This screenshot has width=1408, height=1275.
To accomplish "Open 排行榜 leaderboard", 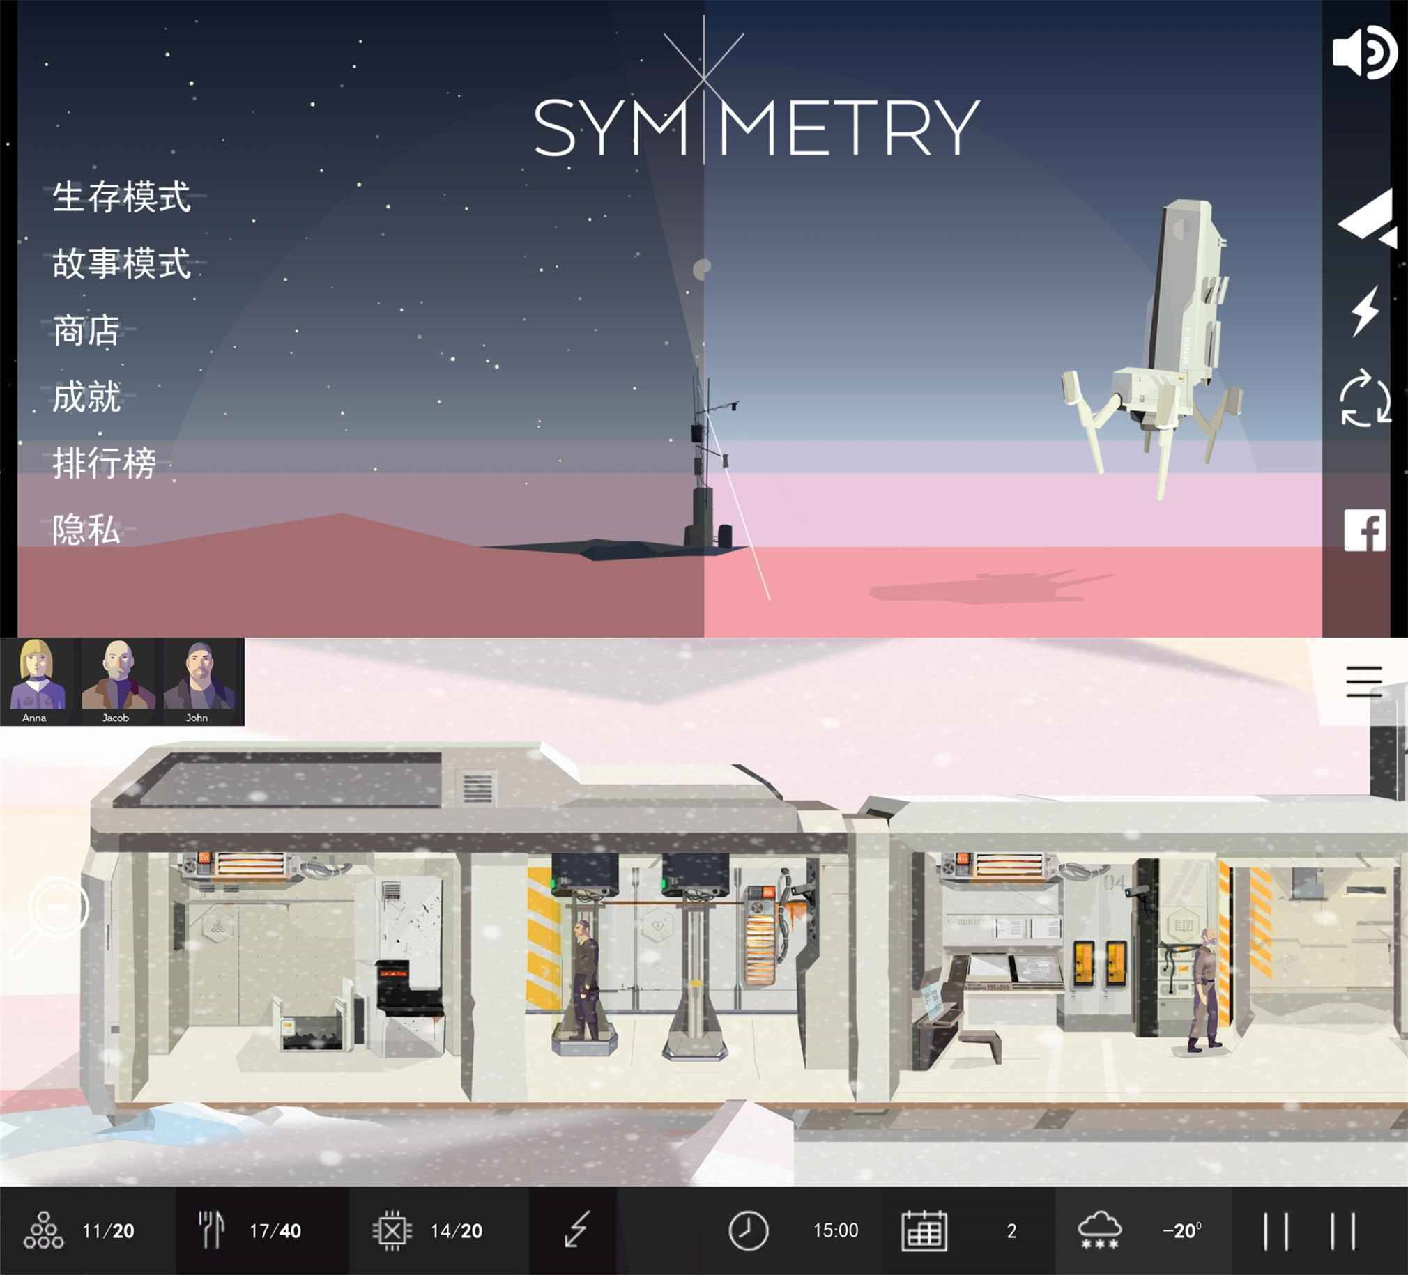I will (x=104, y=463).
